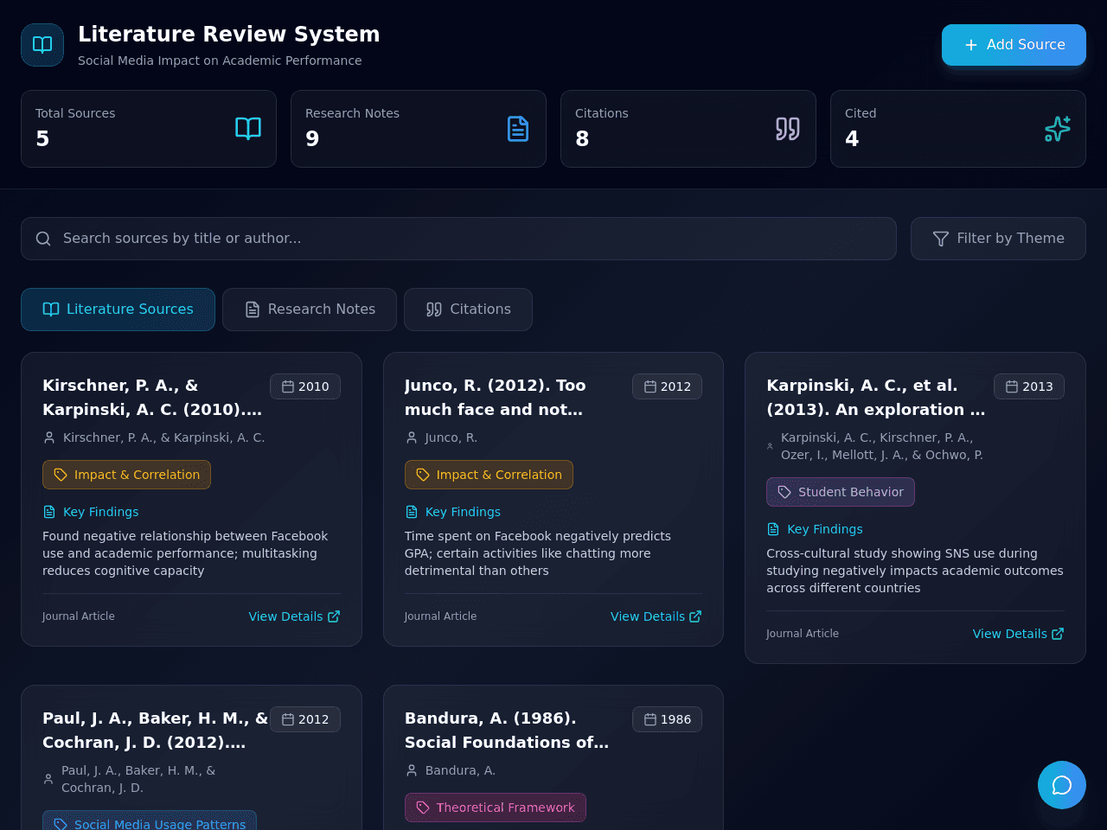Click Key Findings icon on Kirschner card

click(49, 512)
